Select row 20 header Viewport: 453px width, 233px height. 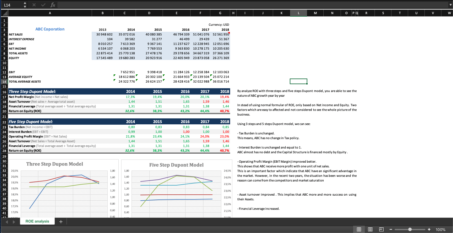pos(4,111)
